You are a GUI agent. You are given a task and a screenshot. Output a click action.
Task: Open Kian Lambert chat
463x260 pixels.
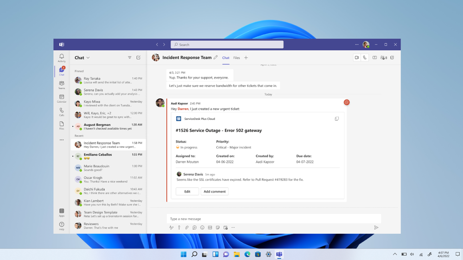coord(108,203)
